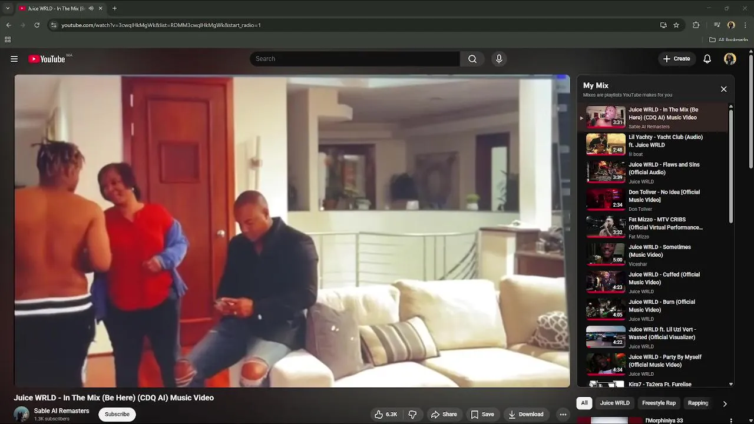Image resolution: width=754 pixels, height=424 pixels.
Task: Select the Freestyle Rap filter chip
Action: coord(659,403)
